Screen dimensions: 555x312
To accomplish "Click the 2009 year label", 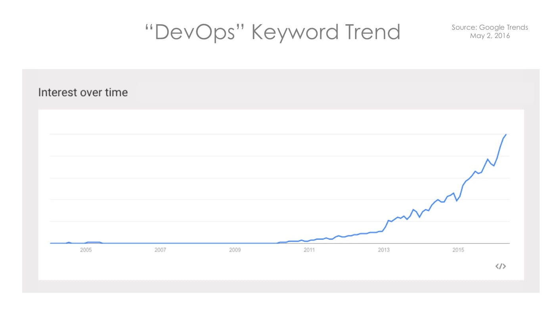I will pos(235,250).
